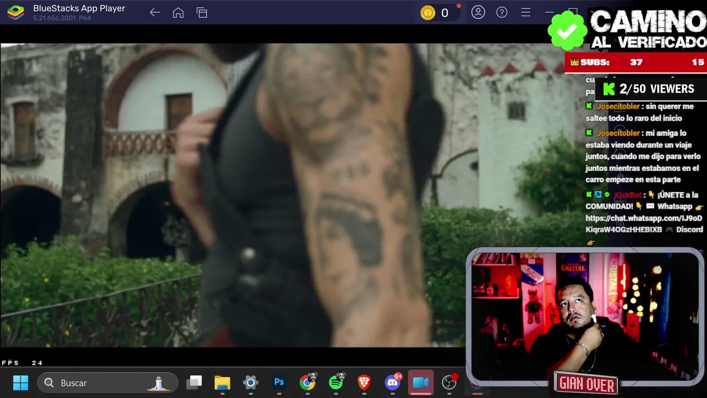Open the video camera app taskbar icon
Screen dimensions: 707x398
point(421,383)
